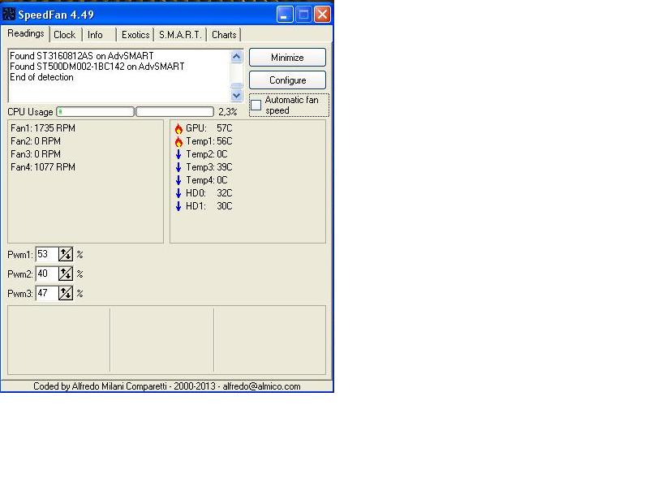
Task: Click the HD1 temperature value 30C
Action: click(225, 206)
